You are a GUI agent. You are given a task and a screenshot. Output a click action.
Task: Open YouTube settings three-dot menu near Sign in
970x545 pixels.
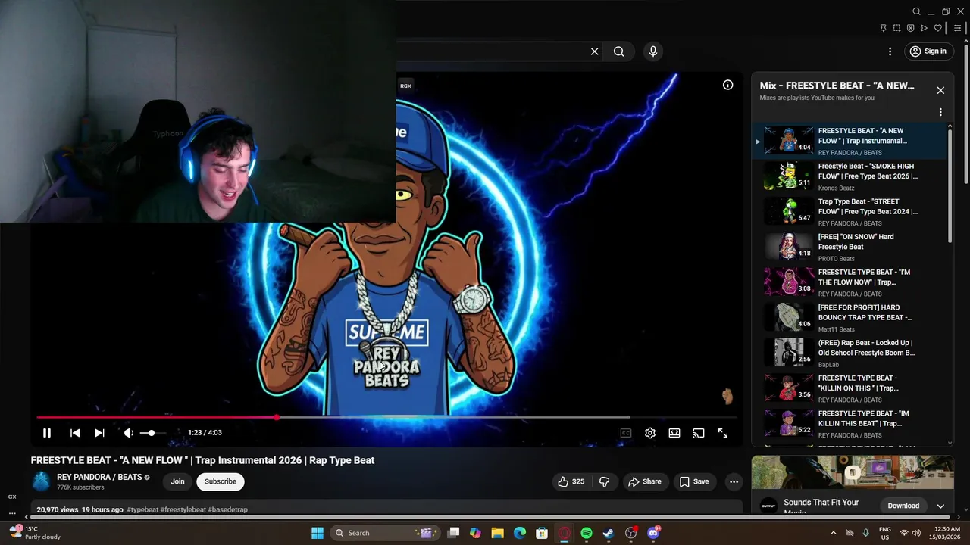click(890, 51)
